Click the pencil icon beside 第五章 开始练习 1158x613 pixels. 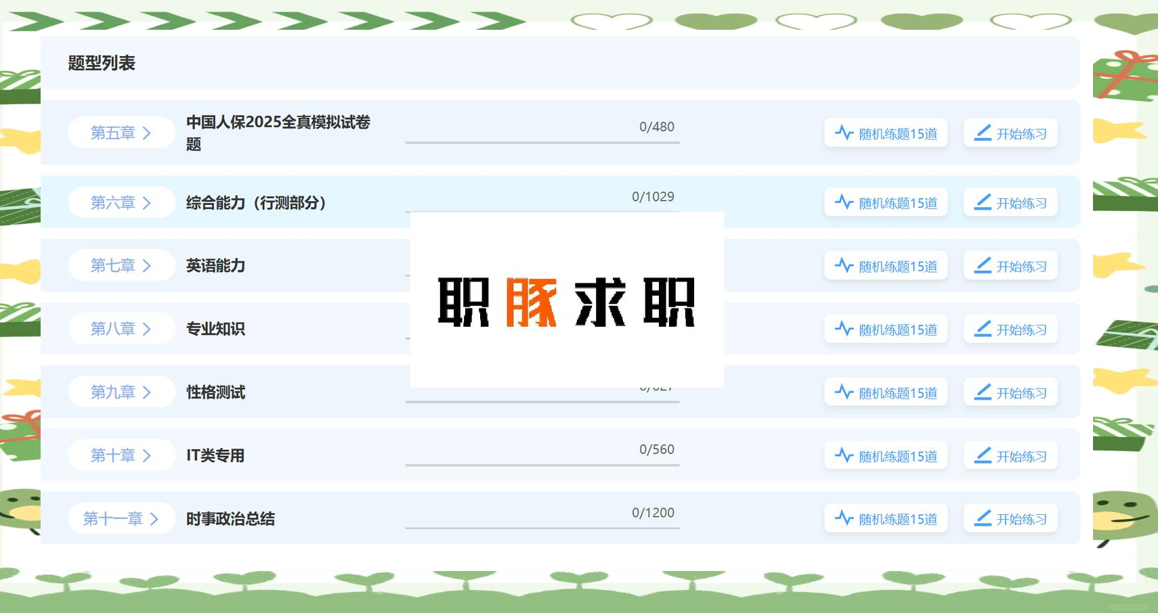(x=982, y=133)
